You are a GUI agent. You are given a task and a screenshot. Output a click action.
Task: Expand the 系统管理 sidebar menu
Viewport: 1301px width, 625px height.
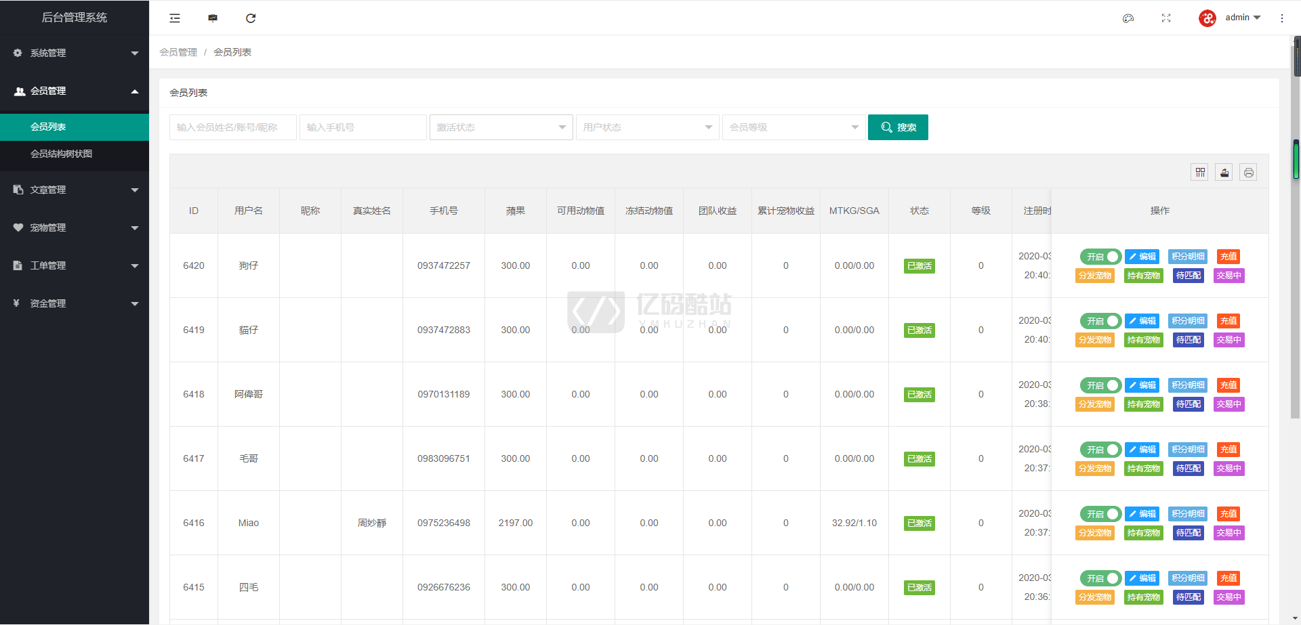coord(75,53)
